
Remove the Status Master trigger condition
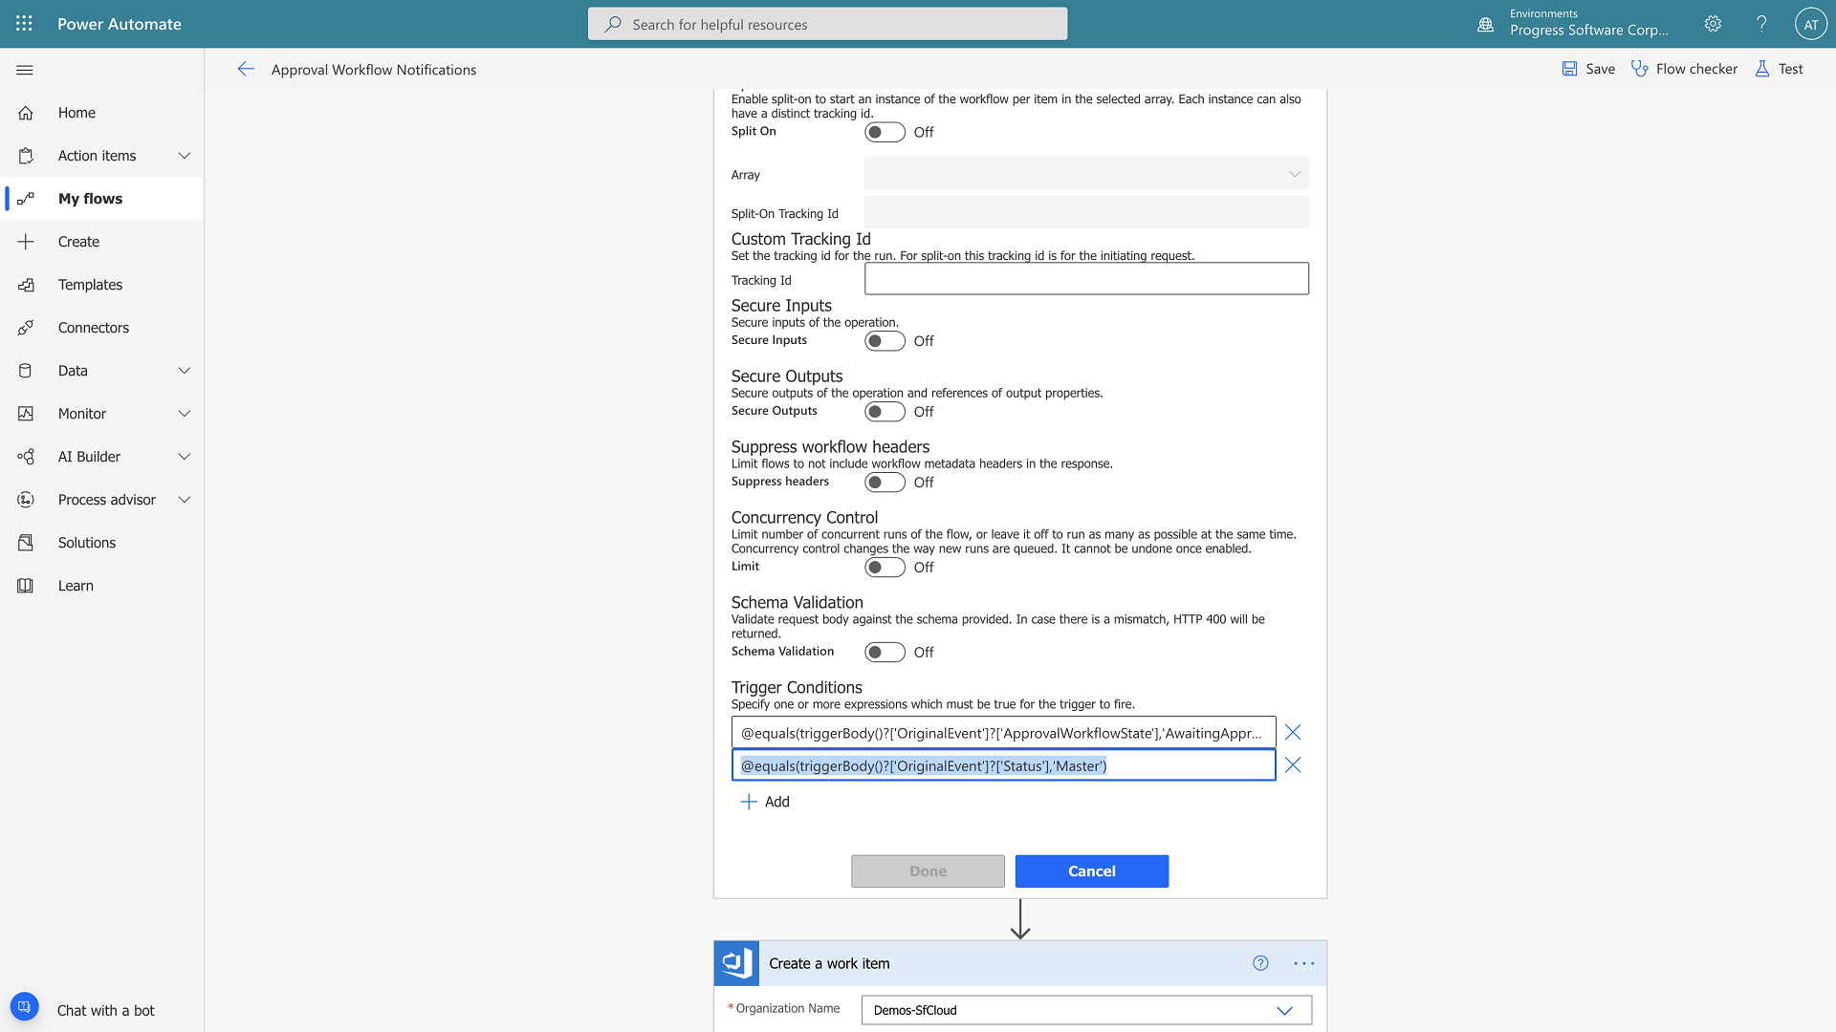[1293, 765]
